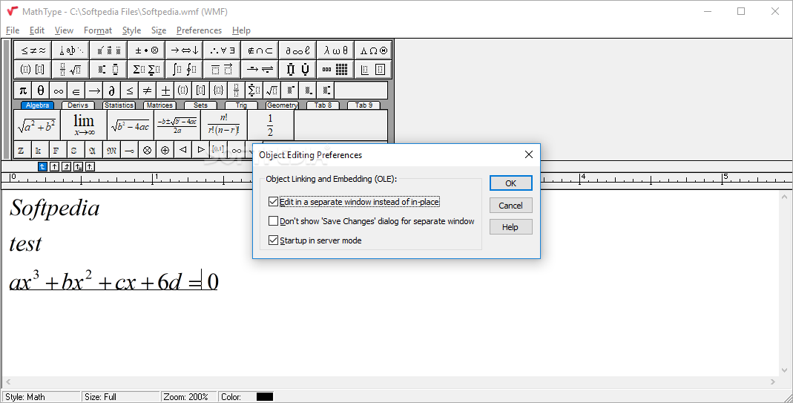Open the integral templates palette

tap(184, 69)
